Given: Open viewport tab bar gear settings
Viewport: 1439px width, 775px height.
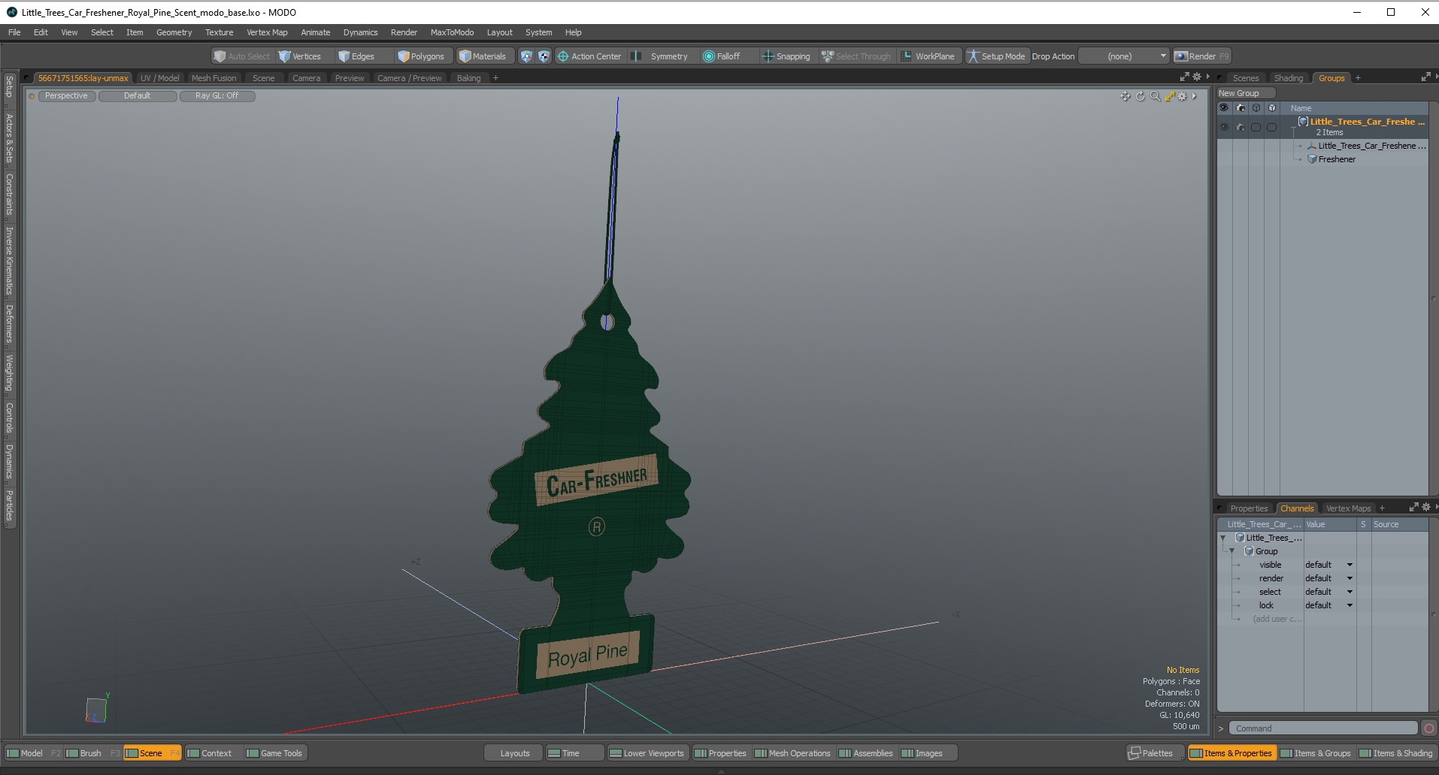Looking at the screenshot, I should 1197,77.
